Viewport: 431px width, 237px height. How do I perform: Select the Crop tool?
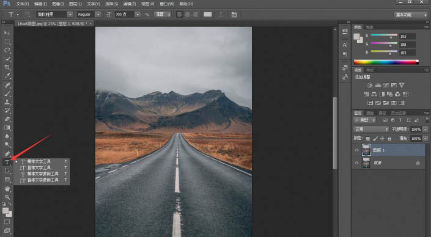(x=7, y=67)
